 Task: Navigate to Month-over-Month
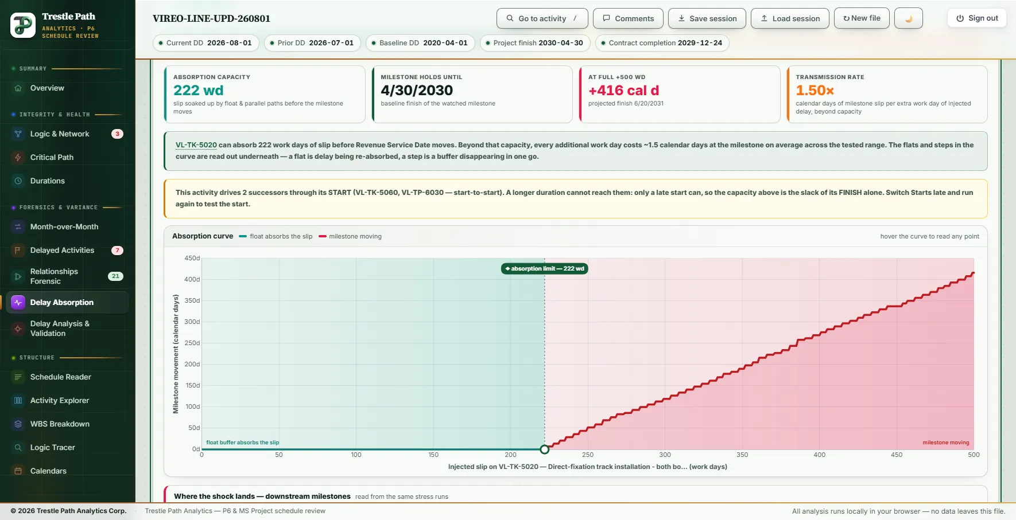[68, 227]
